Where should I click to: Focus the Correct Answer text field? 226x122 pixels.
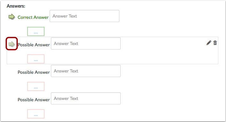coord(85,16)
